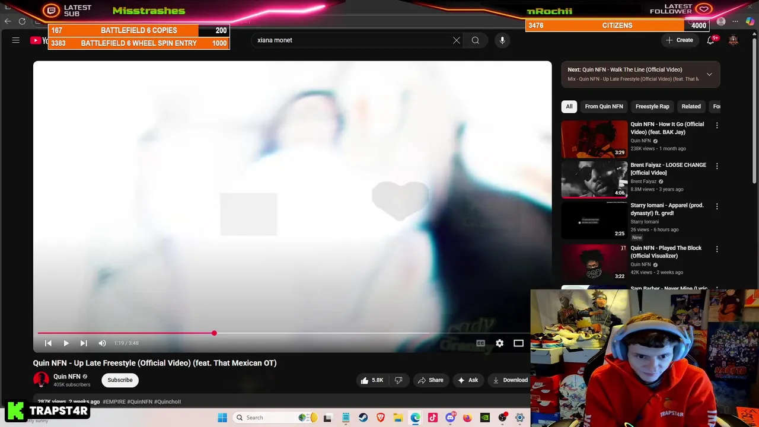Skip to the next video
759x427 pixels.
coord(84,343)
